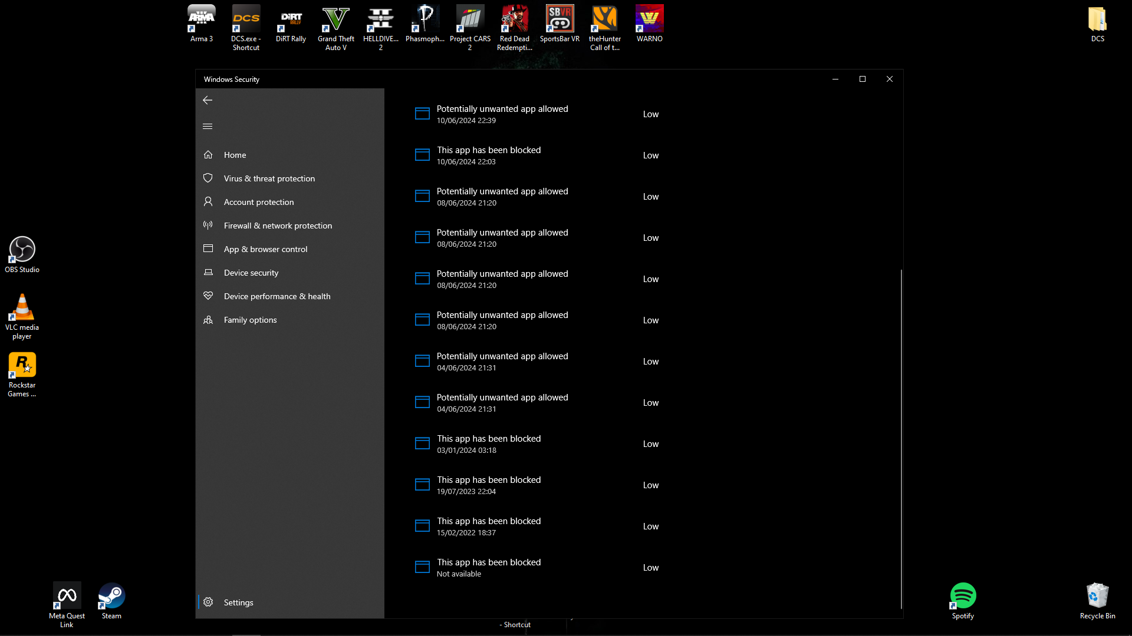The image size is (1132, 636).
Task: Click the Firewall antenna icon
Action: point(208,225)
